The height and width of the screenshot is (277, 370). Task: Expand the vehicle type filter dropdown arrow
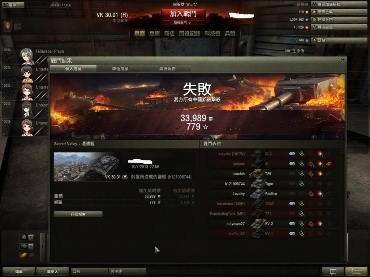click(x=31, y=246)
